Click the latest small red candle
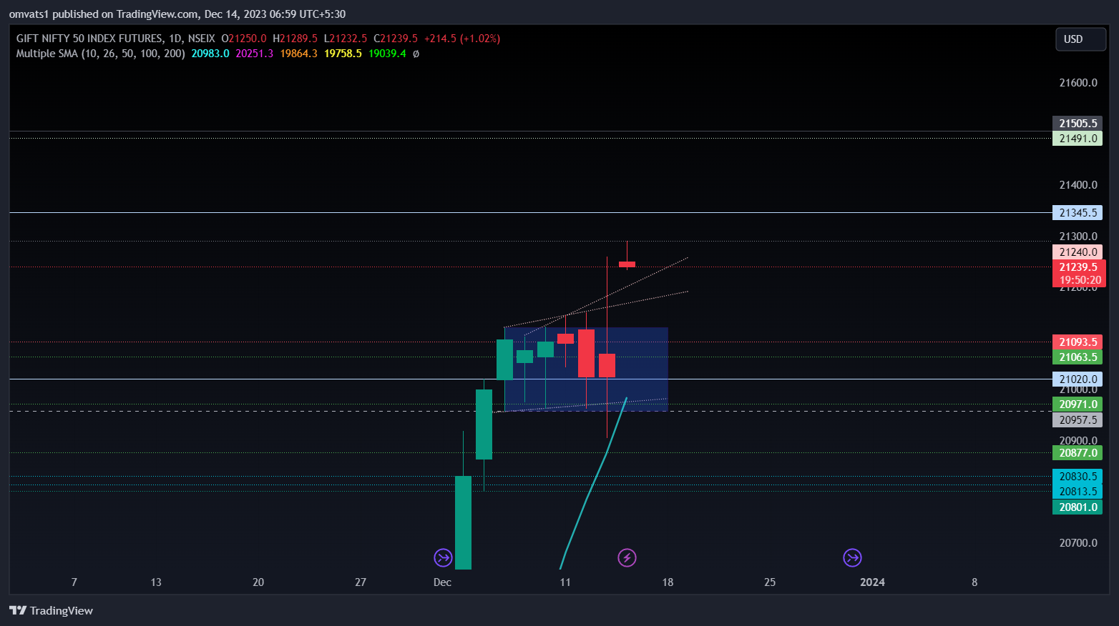This screenshot has width=1119, height=626. (627, 264)
